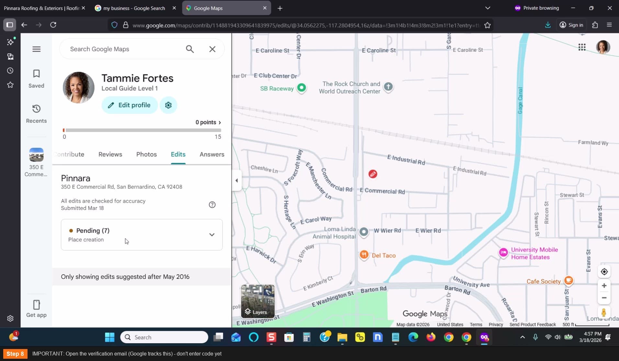This screenshot has height=361, width=619.
Task: Toggle the browser sidebar panel button
Action: pos(10,25)
